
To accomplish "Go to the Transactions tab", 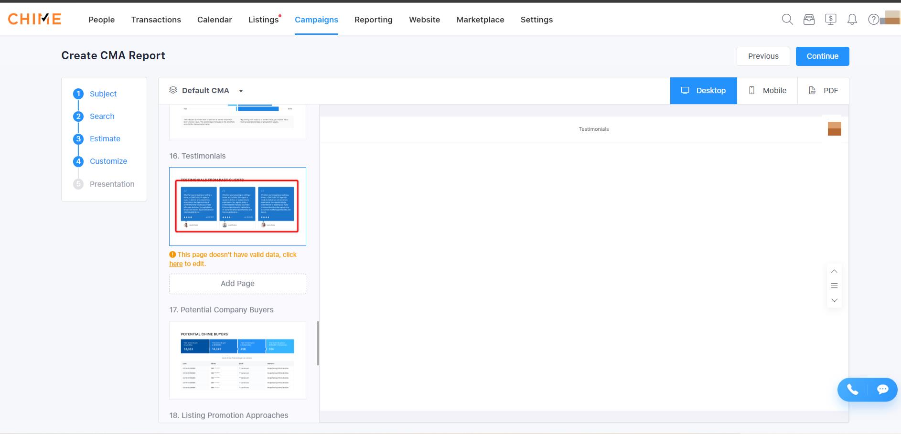I will [x=156, y=20].
